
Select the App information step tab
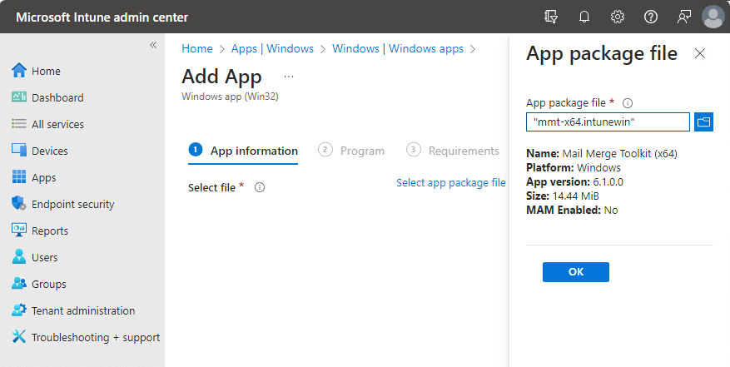(x=243, y=151)
